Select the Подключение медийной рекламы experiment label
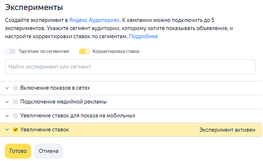 63,102
